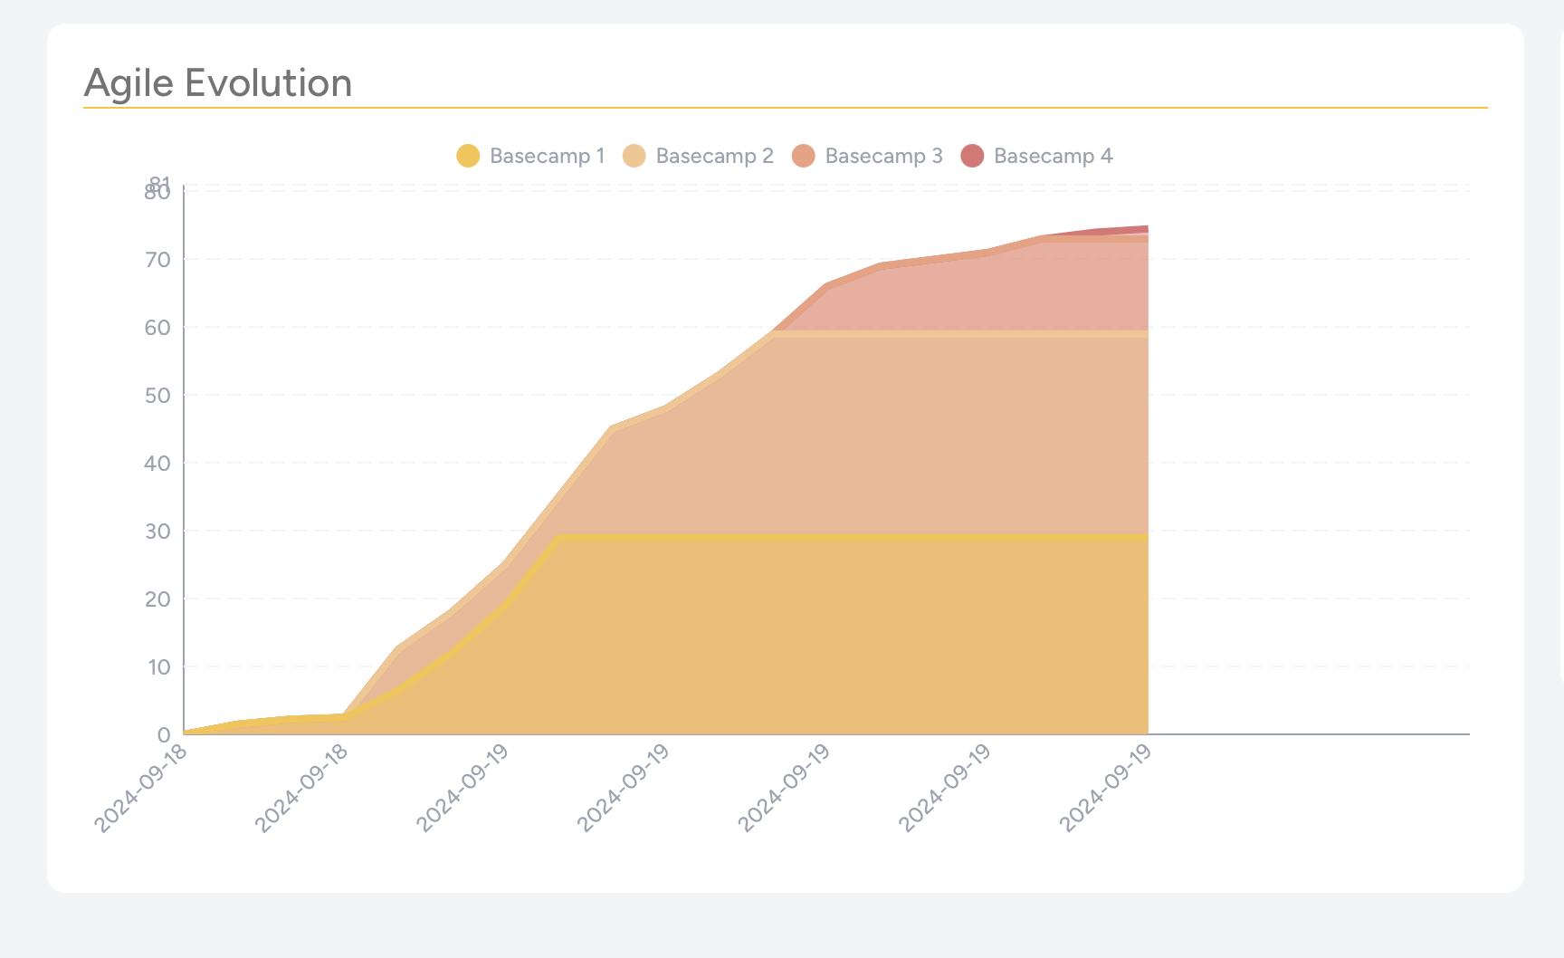Click the Basecamp 1 yellow legend dot
Viewport: 1564px width, 958px height.
point(468,156)
